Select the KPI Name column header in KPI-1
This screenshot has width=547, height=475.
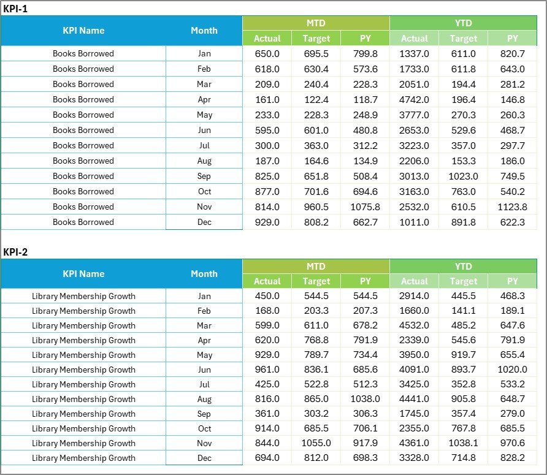(x=83, y=30)
